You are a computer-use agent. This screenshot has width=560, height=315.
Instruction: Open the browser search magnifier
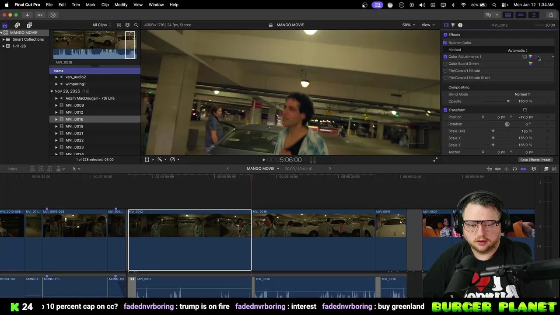click(x=136, y=25)
